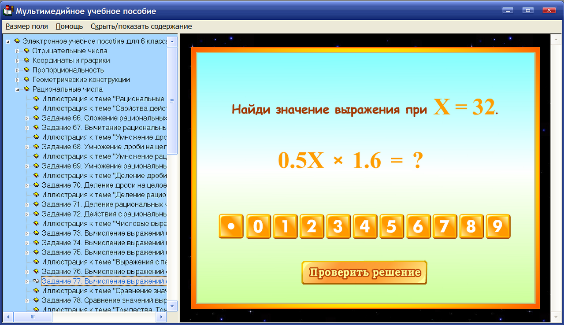Click the book icon beside "Задание 68"

point(36,147)
